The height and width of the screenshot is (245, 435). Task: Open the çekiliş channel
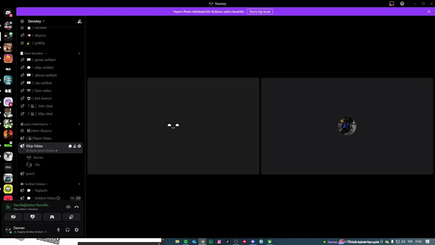pos(50,43)
